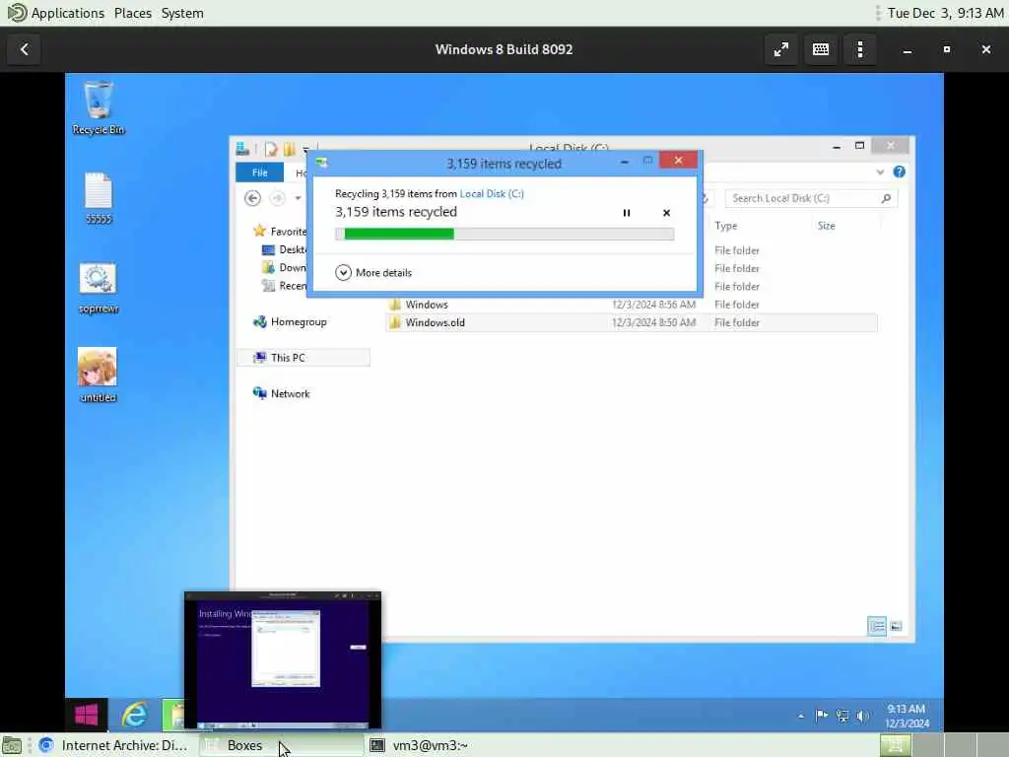Click the Explorer forward arrow

tap(277, 198)
